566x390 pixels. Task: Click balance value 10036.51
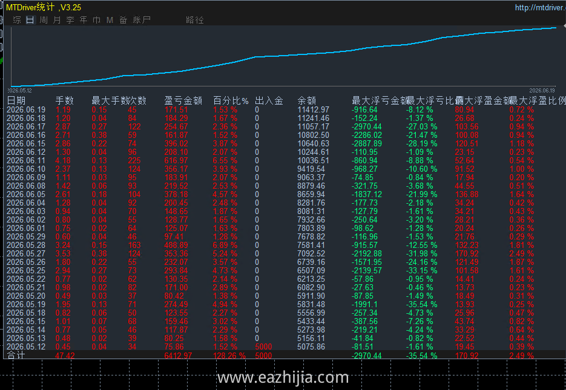pyautogui.click(x=314, y=160)
